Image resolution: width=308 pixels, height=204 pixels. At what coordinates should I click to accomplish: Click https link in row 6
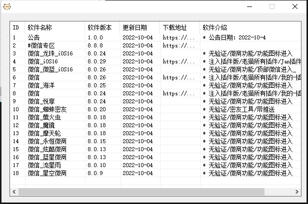[x=179, y=77]
